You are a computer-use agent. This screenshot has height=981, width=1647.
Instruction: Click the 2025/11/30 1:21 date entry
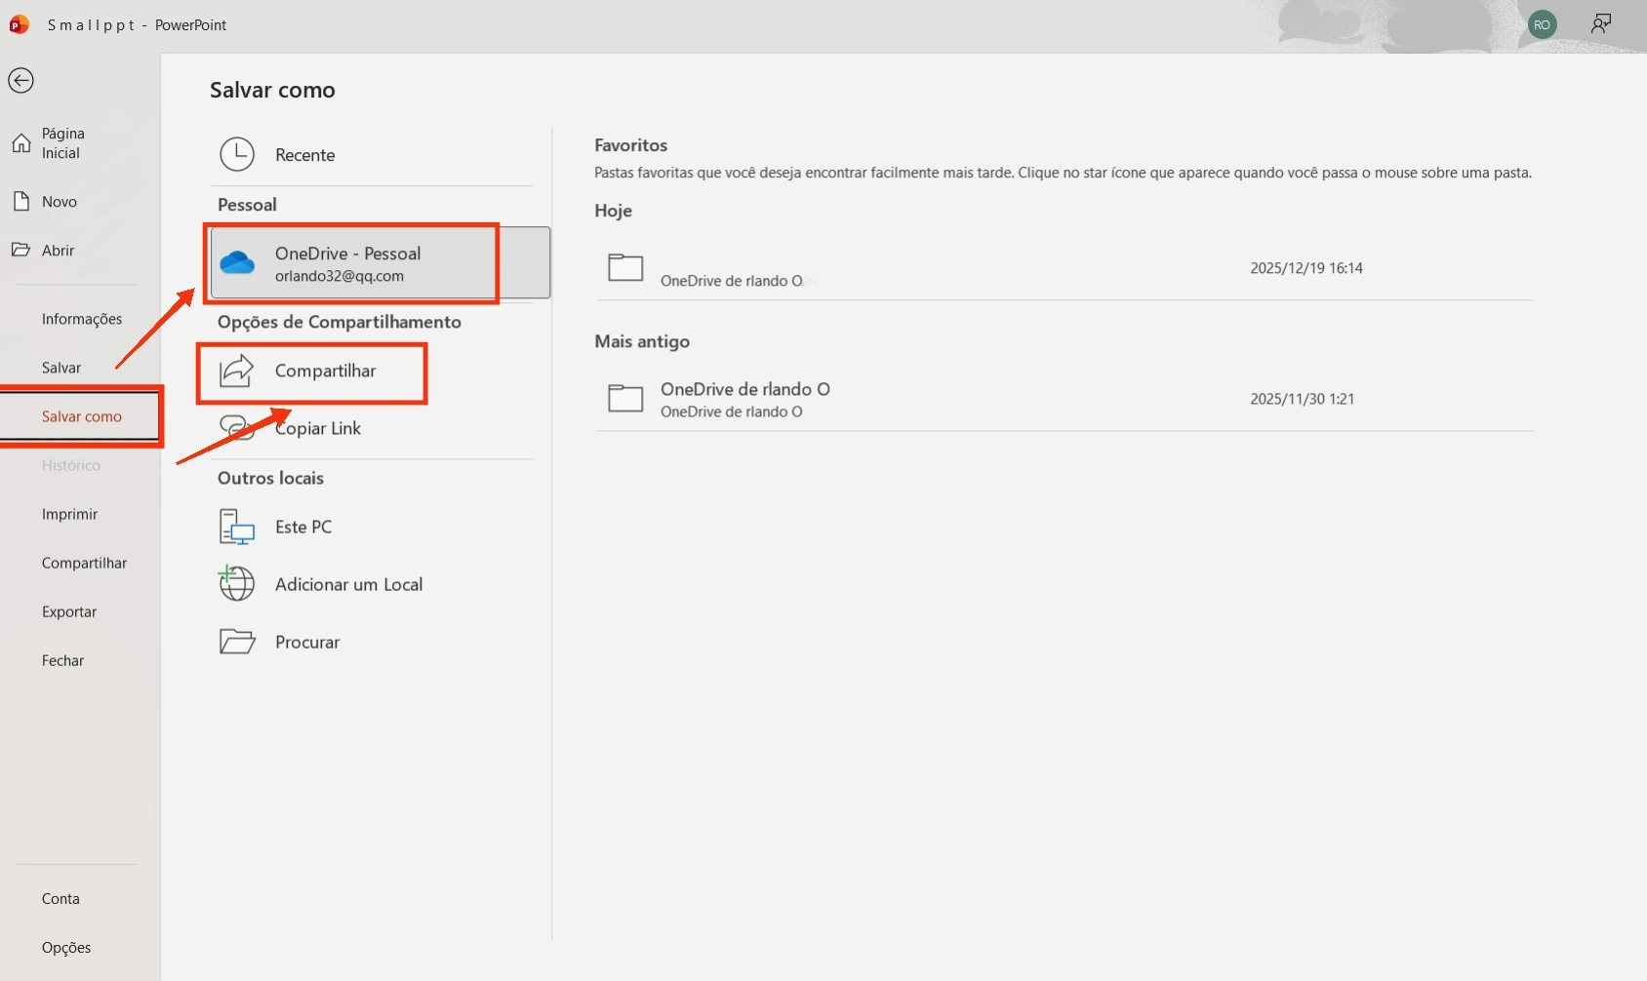(x=1302, y=399)
